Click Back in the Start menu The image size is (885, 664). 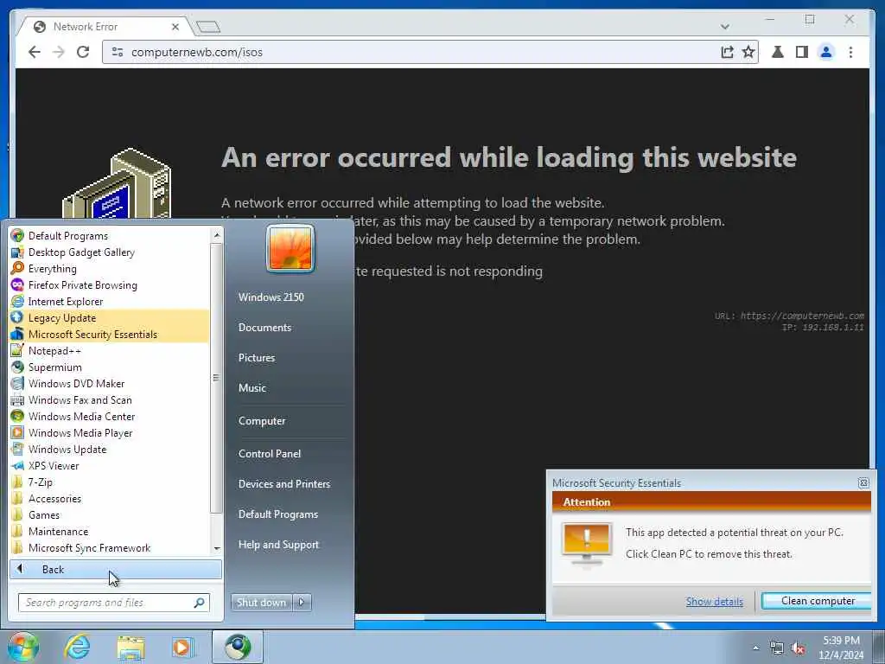116,569
